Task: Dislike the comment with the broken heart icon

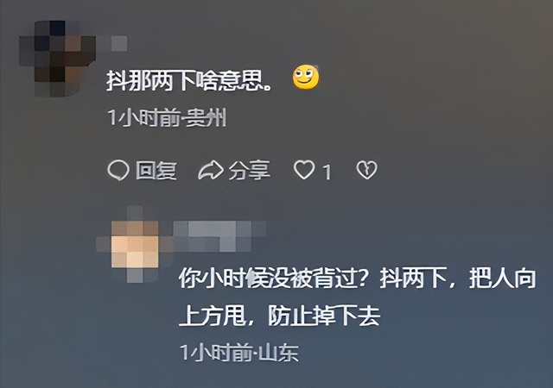Action: pos(366,171)
